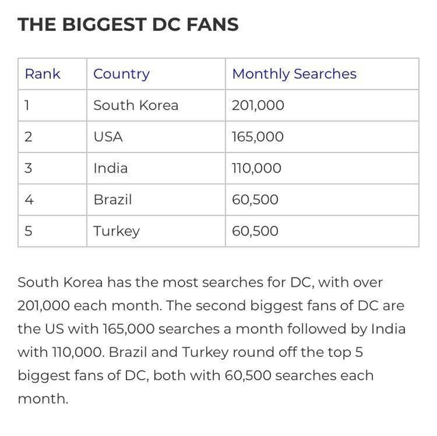
Task: Click the rank 2 cell
Action: pyautogui.click(x=28, y=136)
